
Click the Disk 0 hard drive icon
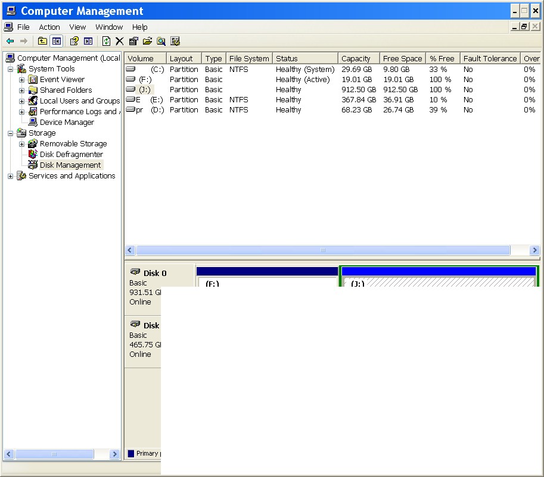(x=135, y=272)
